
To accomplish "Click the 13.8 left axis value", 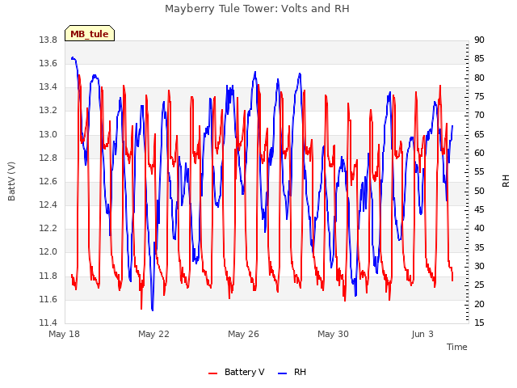I will click(48, 40).
